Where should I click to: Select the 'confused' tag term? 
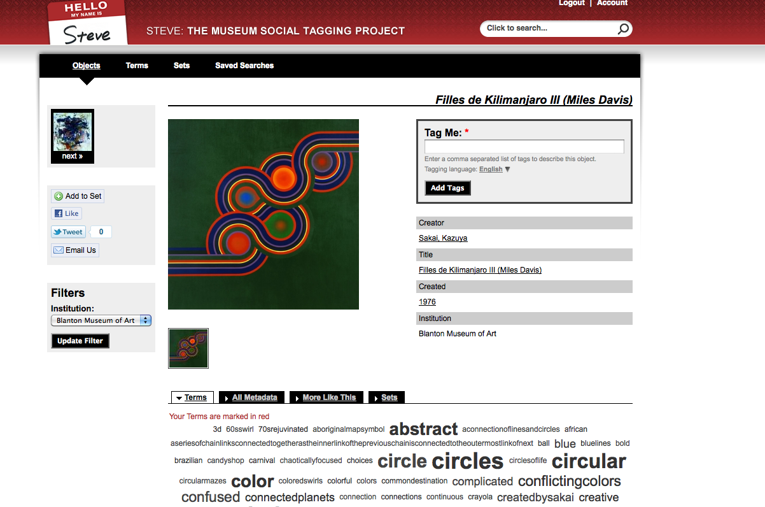coord(211,497)
